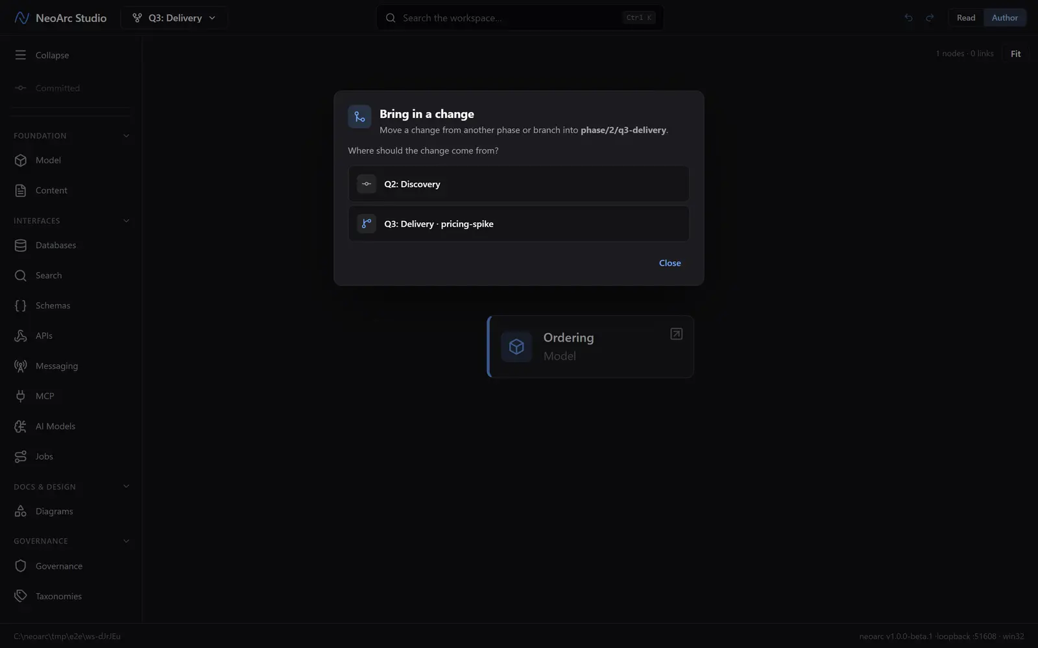Open AI Models via brain icon

(21, 426)
